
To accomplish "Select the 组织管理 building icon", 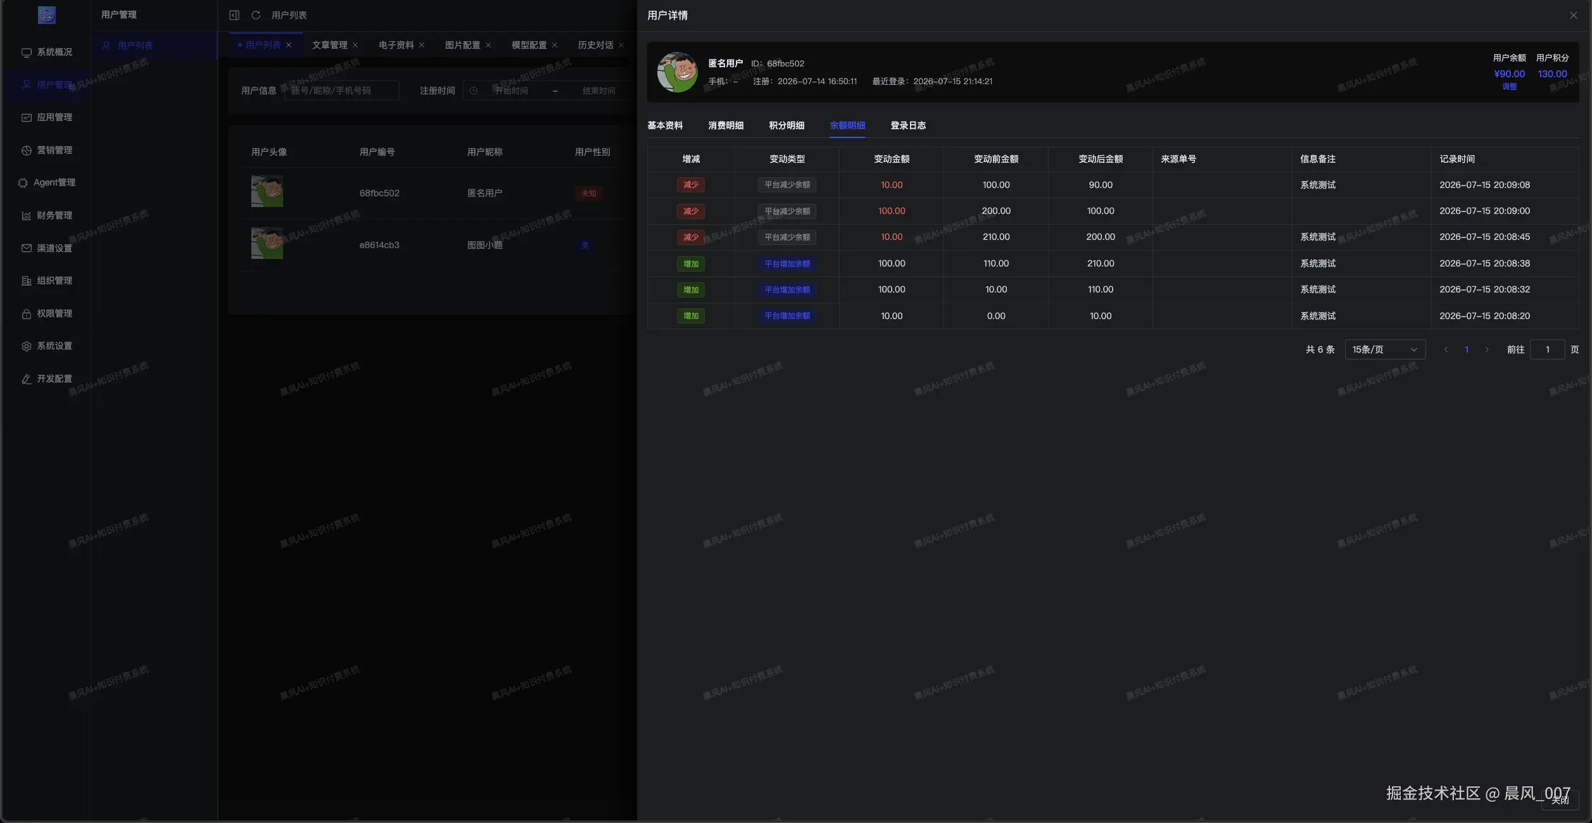I will [26, 281].
